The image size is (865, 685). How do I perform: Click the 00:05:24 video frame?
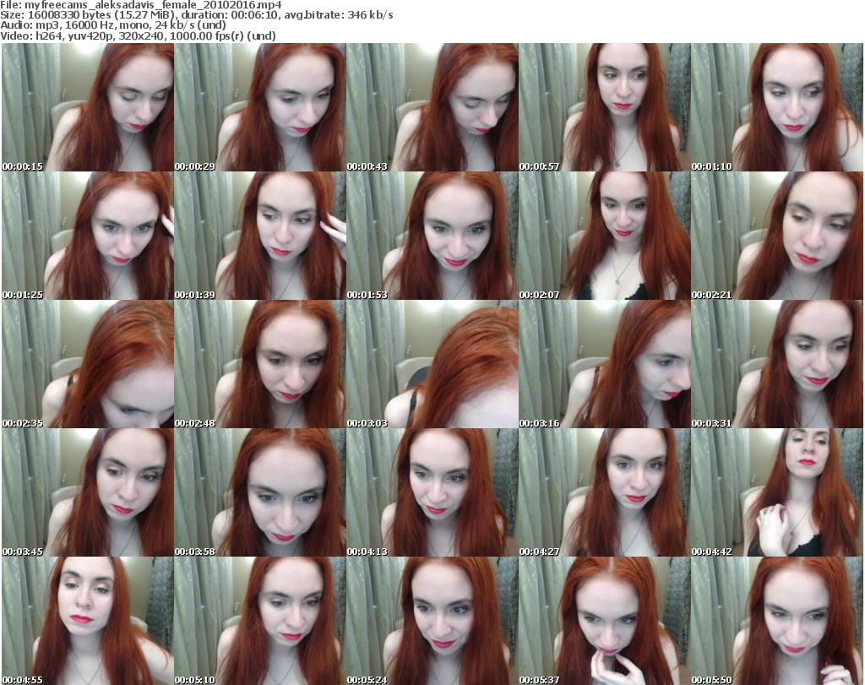point(432,621)
